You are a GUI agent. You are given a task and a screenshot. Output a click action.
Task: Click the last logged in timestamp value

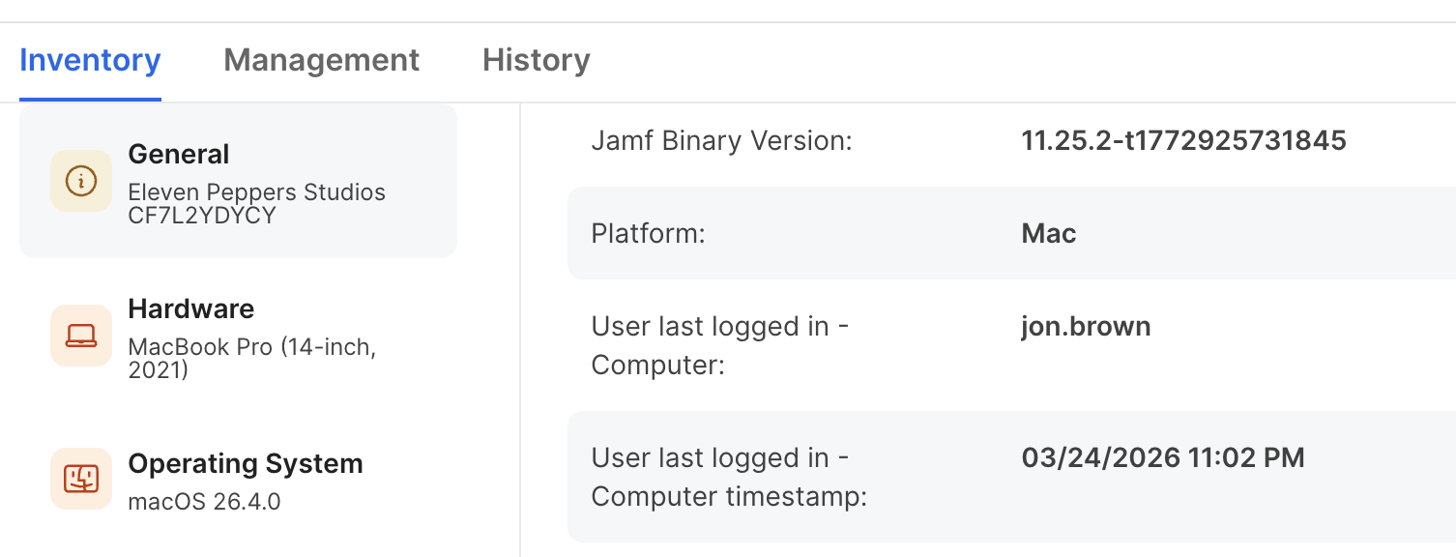coord(1162,456)
